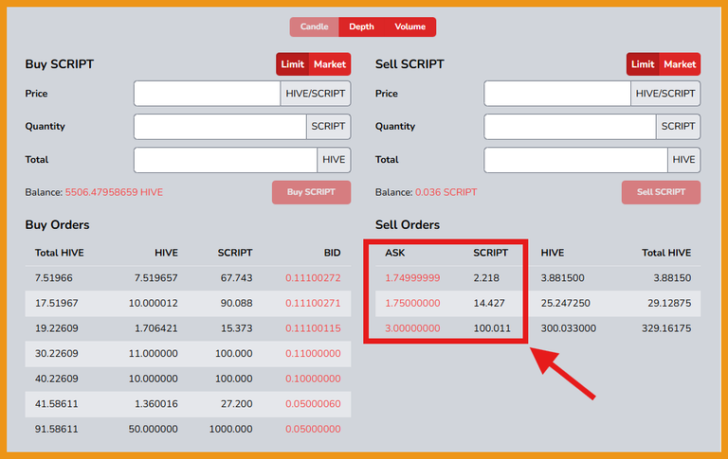Click sell Total HIVE value 29.12875
The height and width of the screenshot is (459, 728).
(x=669, y=303)
